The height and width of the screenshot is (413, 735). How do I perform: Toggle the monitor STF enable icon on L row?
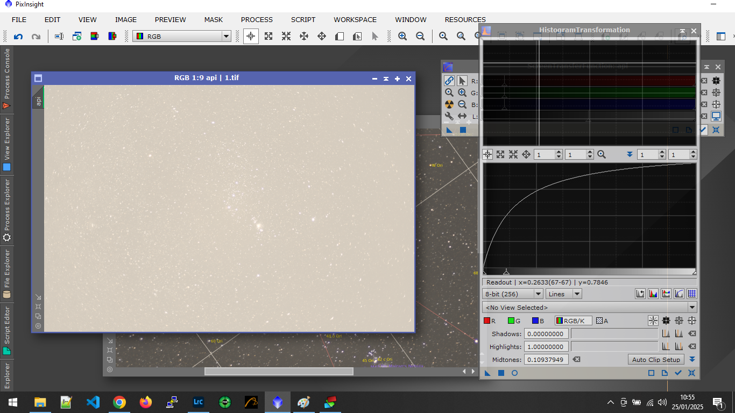click(x=716, y=116)
